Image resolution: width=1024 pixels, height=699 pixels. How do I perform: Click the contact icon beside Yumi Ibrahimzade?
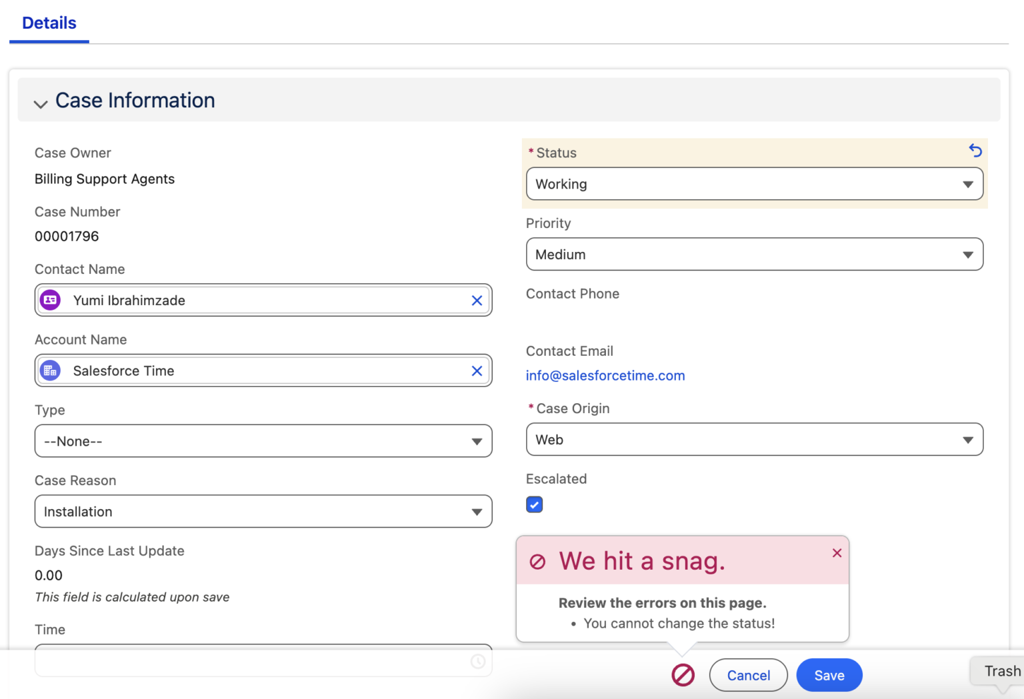coord(51,300)
